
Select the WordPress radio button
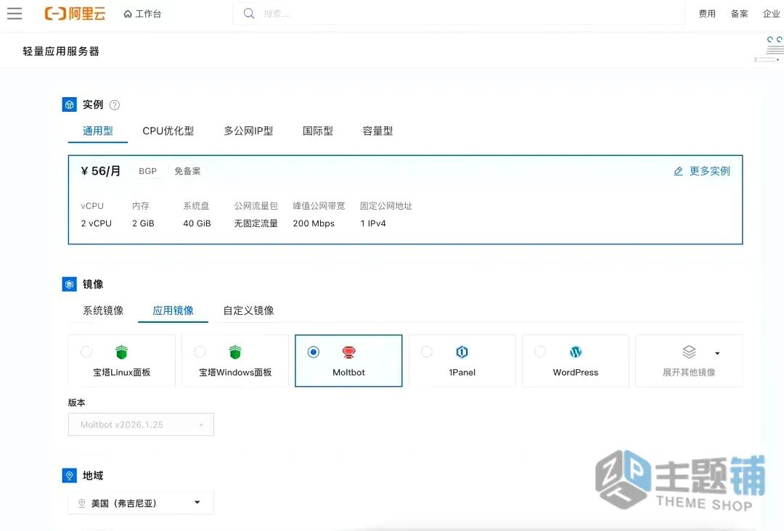pyautogui.click(x=541, y=352)
